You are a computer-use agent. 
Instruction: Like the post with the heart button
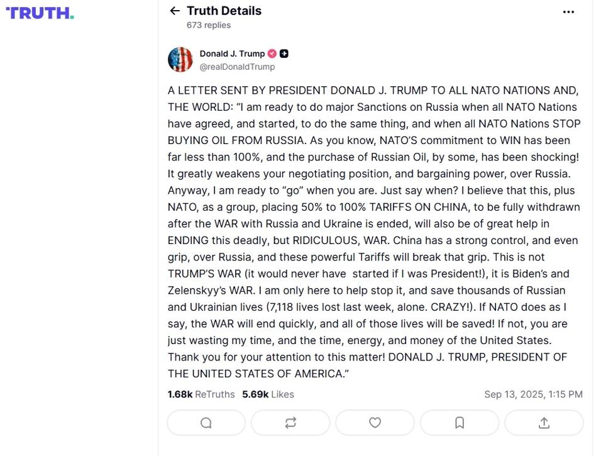(x=375, y=423)
